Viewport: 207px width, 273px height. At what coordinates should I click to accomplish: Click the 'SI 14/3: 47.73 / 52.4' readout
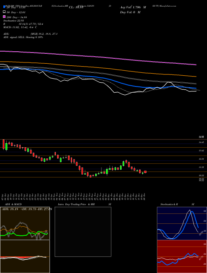coord(31,24)
